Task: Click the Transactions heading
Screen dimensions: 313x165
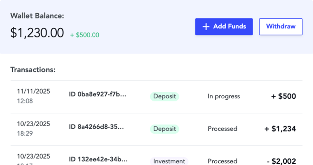Action: point(33,70)
